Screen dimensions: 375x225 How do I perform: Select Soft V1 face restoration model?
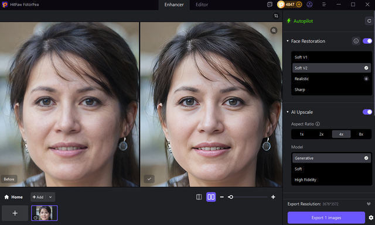point(332,57)
